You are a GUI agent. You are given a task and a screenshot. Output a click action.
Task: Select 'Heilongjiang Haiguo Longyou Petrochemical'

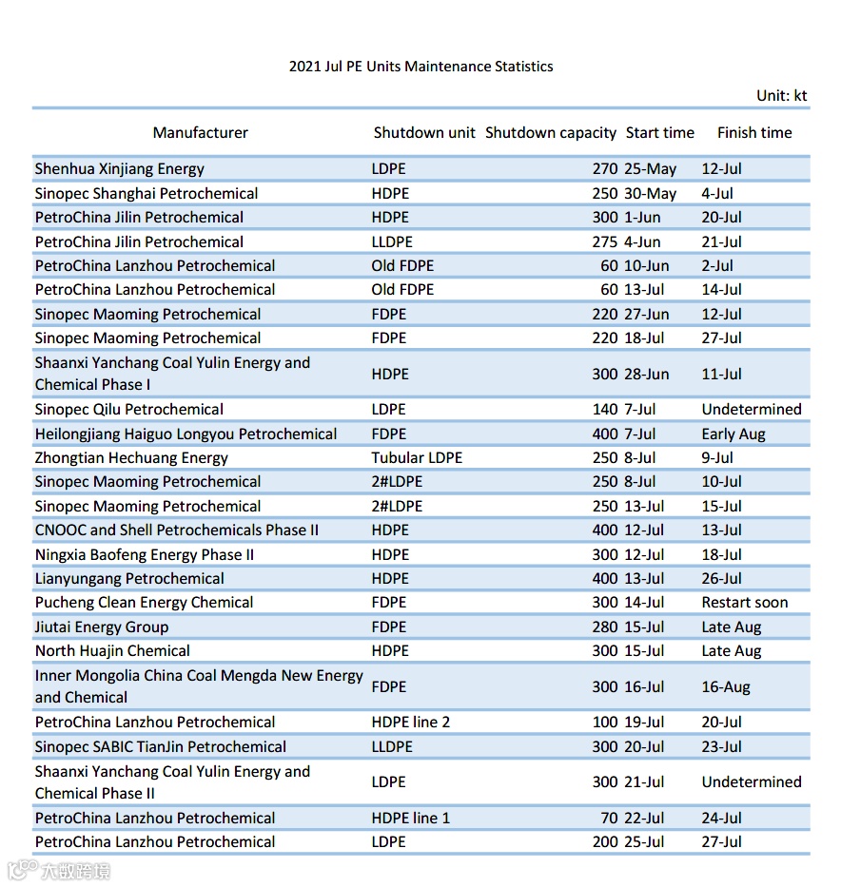[x=186, y=434]
